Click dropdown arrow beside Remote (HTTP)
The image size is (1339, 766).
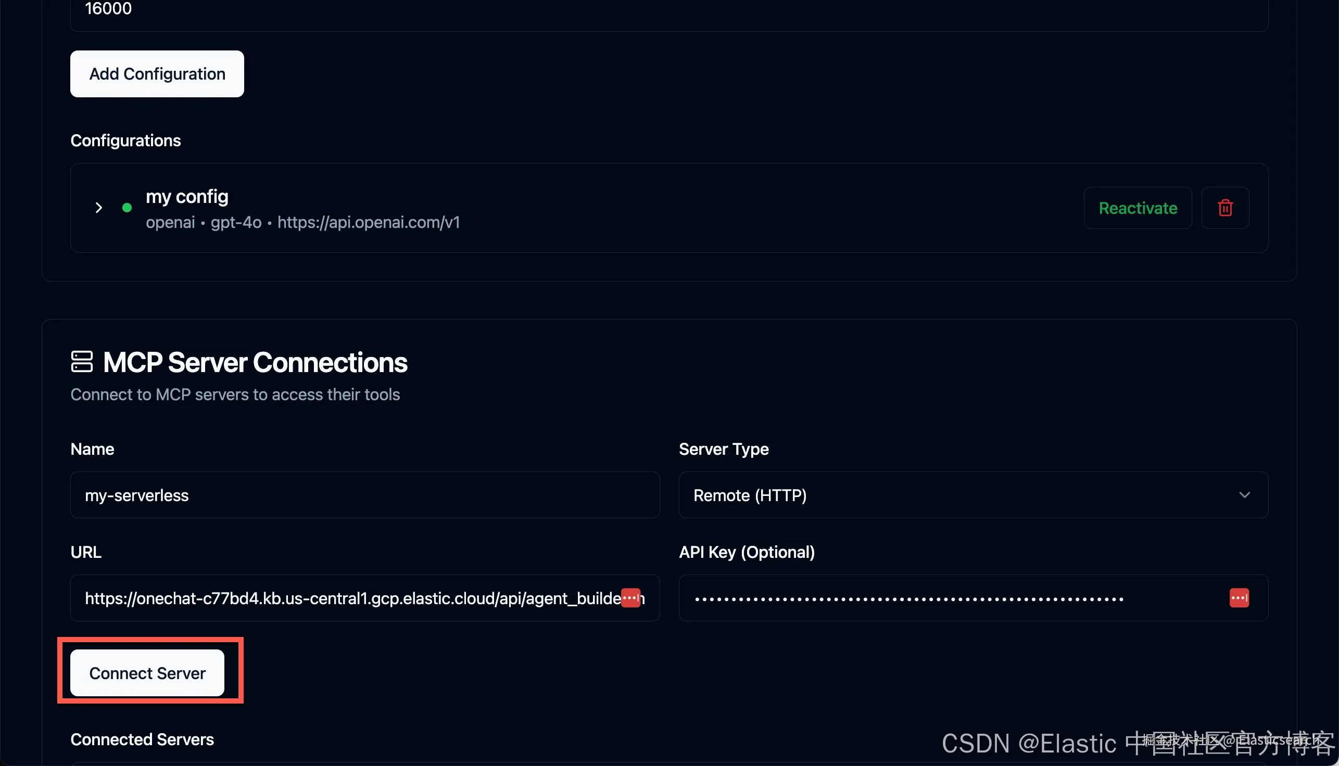pyautogui.click(x=1244, y=495)
